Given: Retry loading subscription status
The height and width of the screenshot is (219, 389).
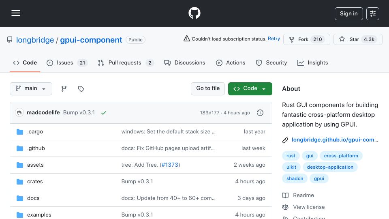Looking at the screenshot, I should coord(274,39).
